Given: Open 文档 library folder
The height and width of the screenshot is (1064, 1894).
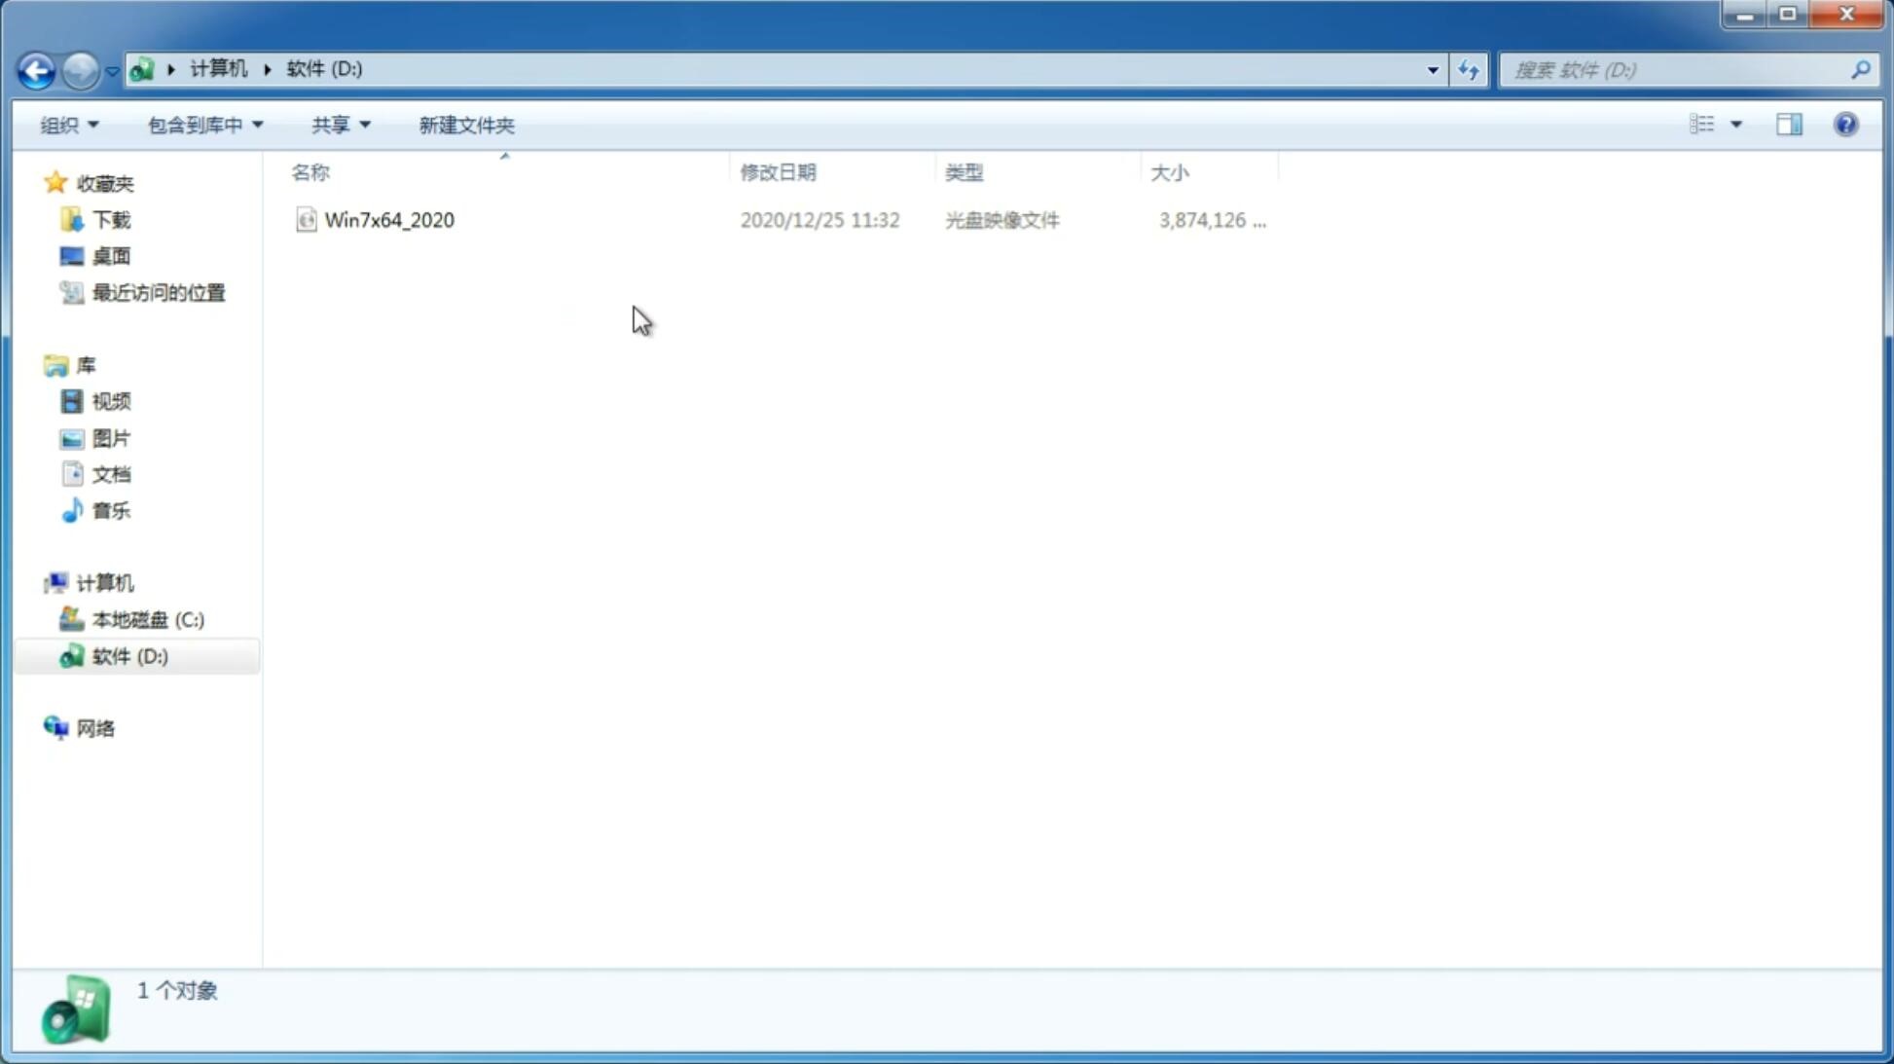Looking at the screenshot, I should (x=111, y=473).
